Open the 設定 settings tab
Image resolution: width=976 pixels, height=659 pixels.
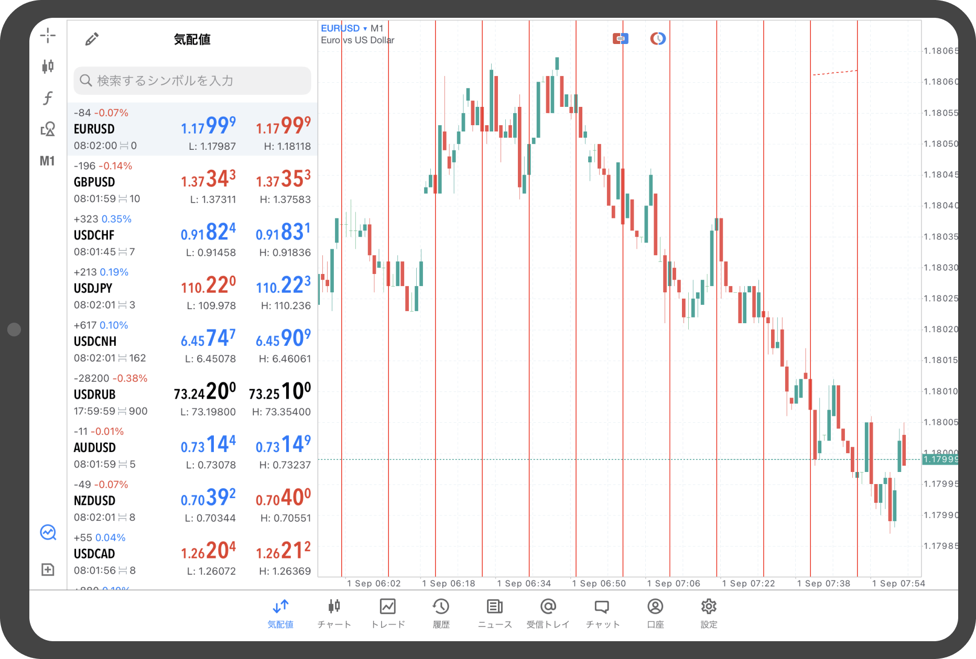pyautogui.click(x=709, y=614)
